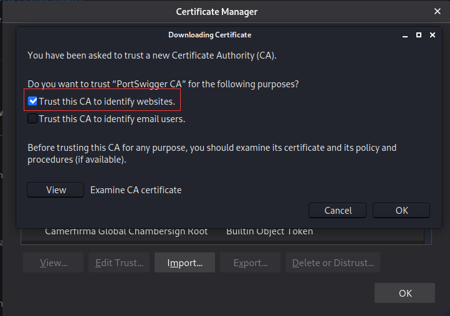Close the Downloading Certificate dialog
Image resolution: width=450 pixels, height=316 pixels.
432,35
